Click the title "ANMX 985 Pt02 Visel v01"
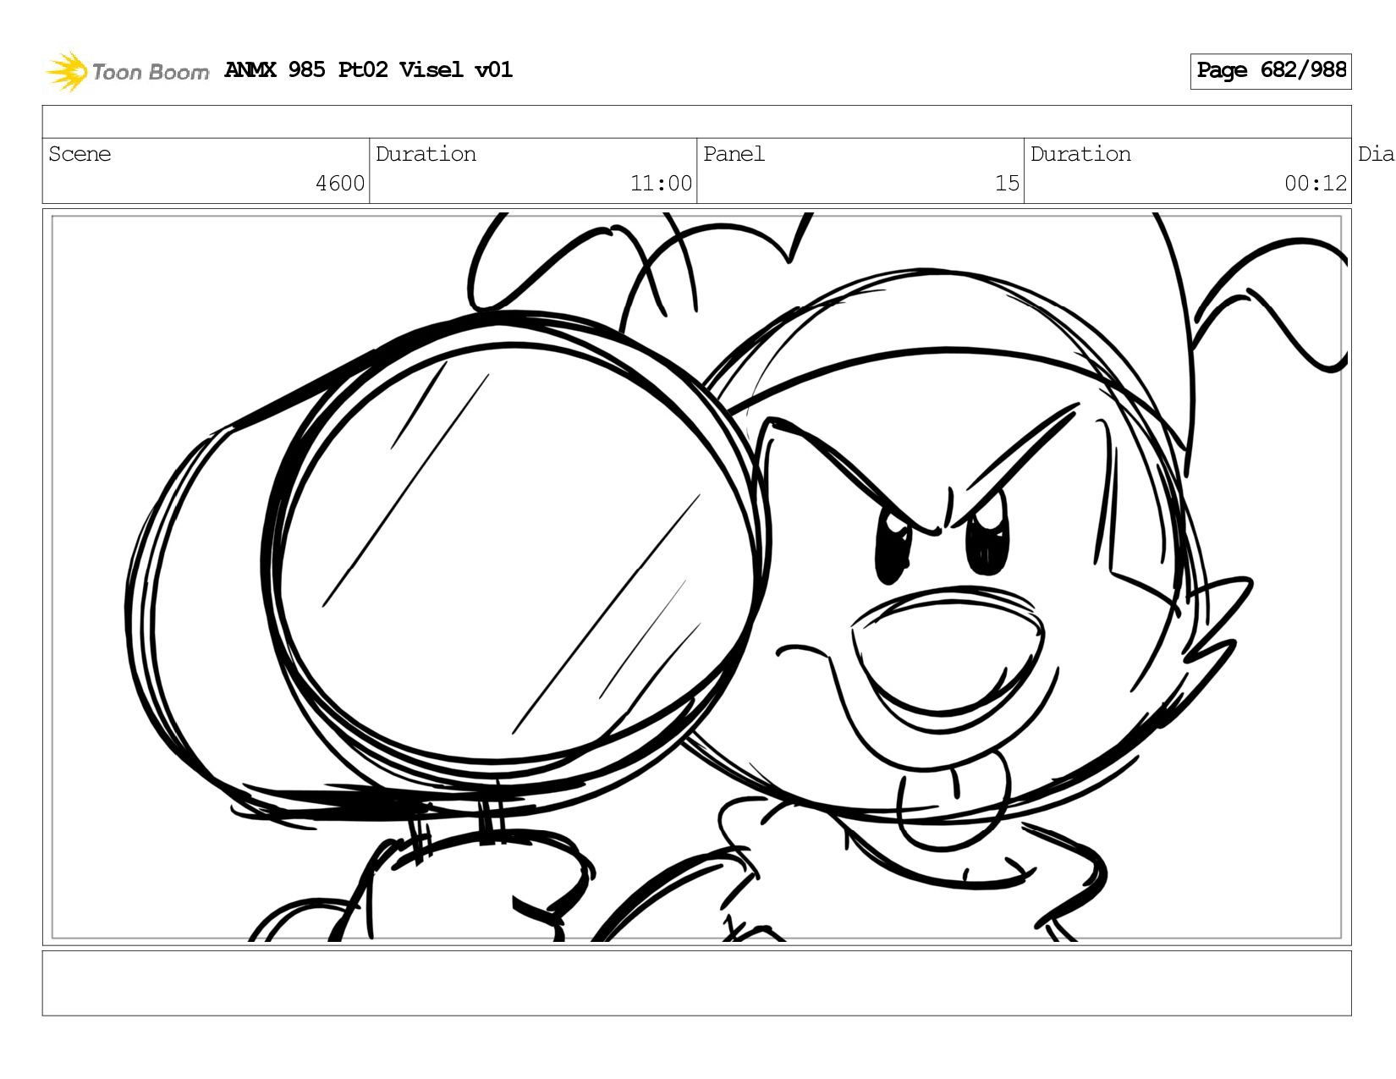The height and width of the screenshot is (1079, 1396). tap(369, 69)
